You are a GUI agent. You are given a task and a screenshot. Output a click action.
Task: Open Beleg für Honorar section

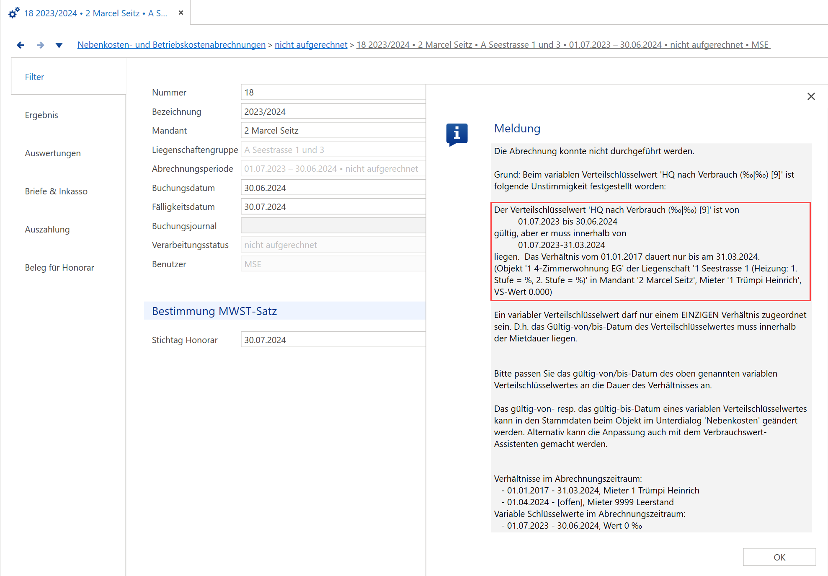tap(59, 268)
